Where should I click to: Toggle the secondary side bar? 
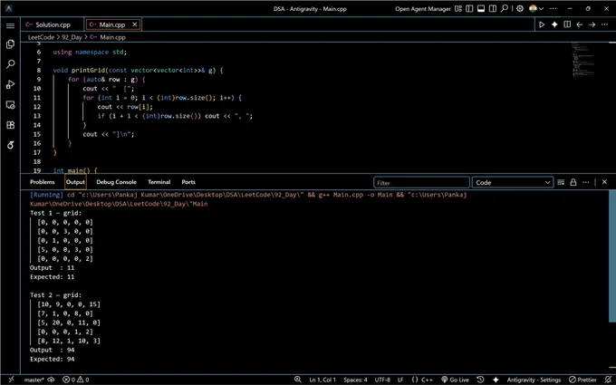click(x=493, y=9)
